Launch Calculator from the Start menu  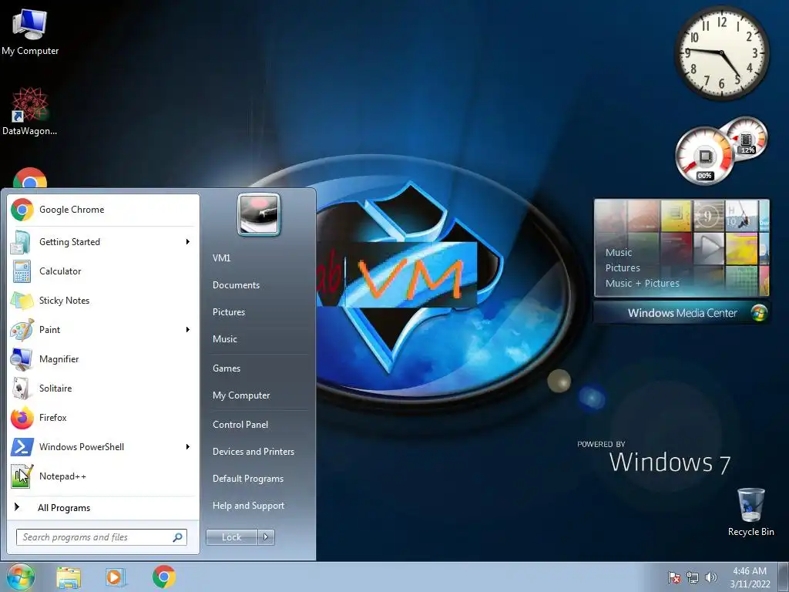[x=103, y=271]
